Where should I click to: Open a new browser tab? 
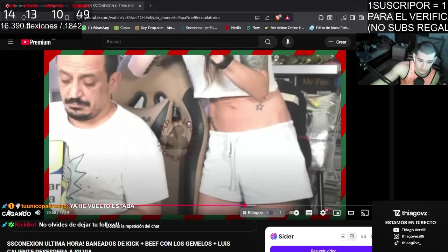pyautogui.click(x=150, y=6)
